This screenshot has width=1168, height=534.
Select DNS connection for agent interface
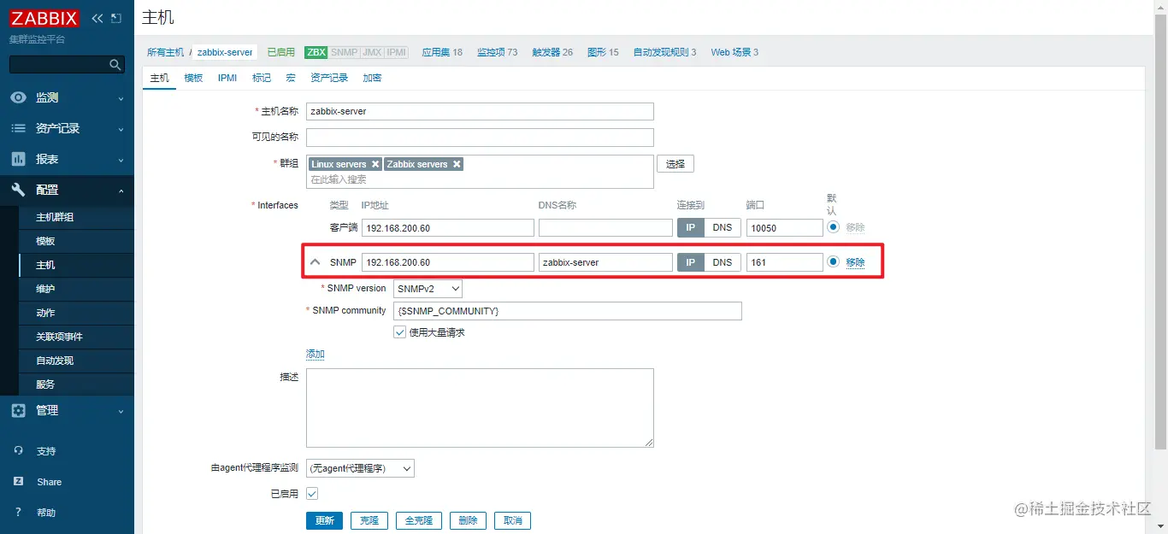[x=723, y=227]
